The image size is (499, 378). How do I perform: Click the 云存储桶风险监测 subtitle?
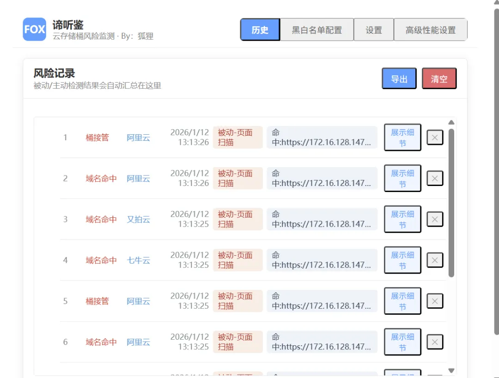(84, 36)
